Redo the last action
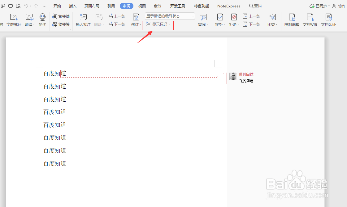Viewport: 347px width, 207px height. 36,6
